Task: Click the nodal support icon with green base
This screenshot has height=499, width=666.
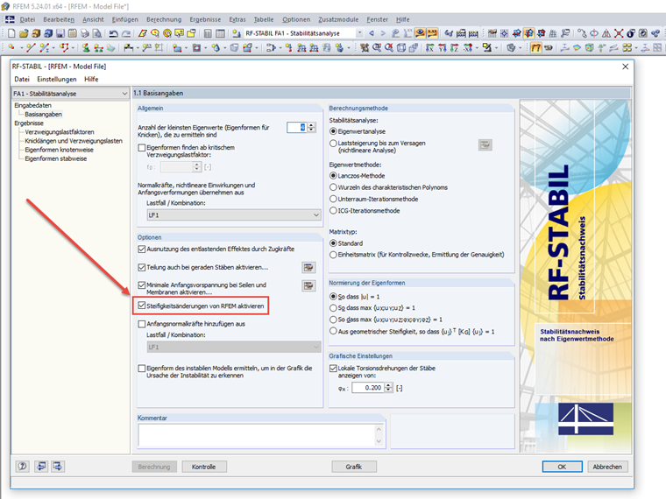Action: pos(86,48)
